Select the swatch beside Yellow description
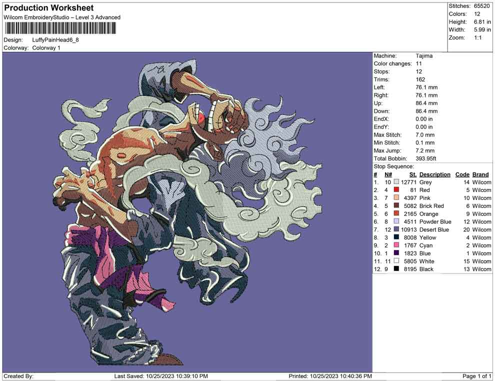This screenshot has height=381, width=495. coord(396,237)
